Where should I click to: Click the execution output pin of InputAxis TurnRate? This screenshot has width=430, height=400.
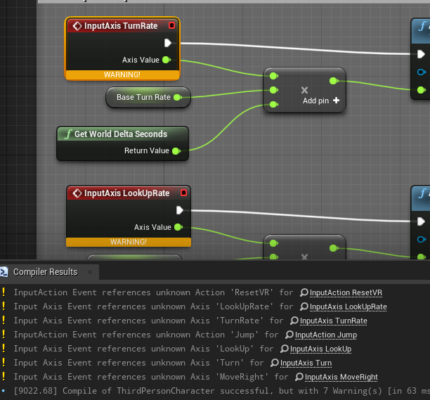pos(167,43)
